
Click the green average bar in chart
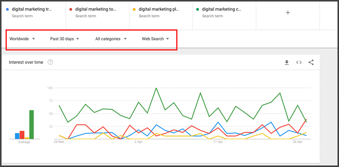(31, 125)
